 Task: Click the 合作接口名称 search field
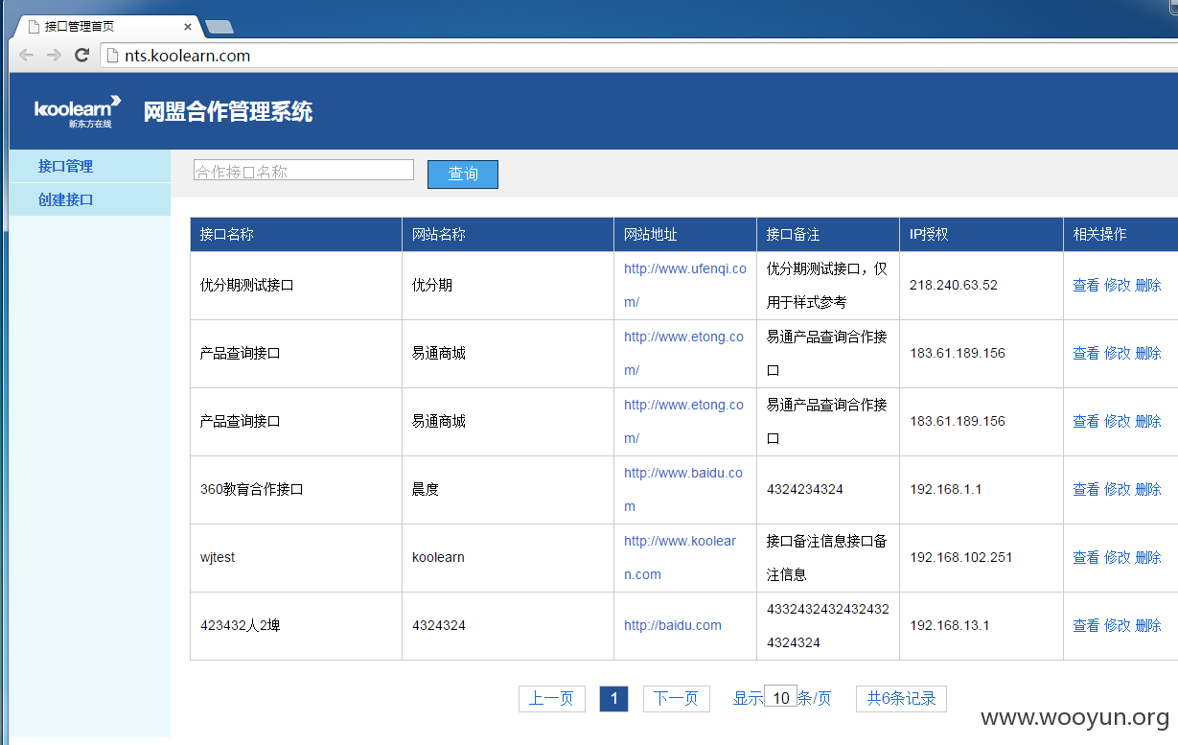click(303, 171)
